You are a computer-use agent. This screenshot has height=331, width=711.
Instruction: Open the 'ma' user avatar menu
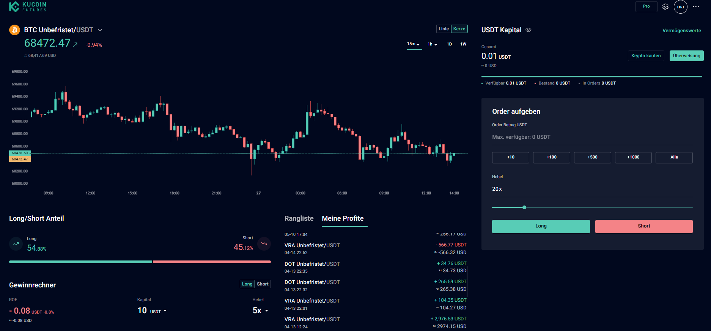tap(680, 7)
